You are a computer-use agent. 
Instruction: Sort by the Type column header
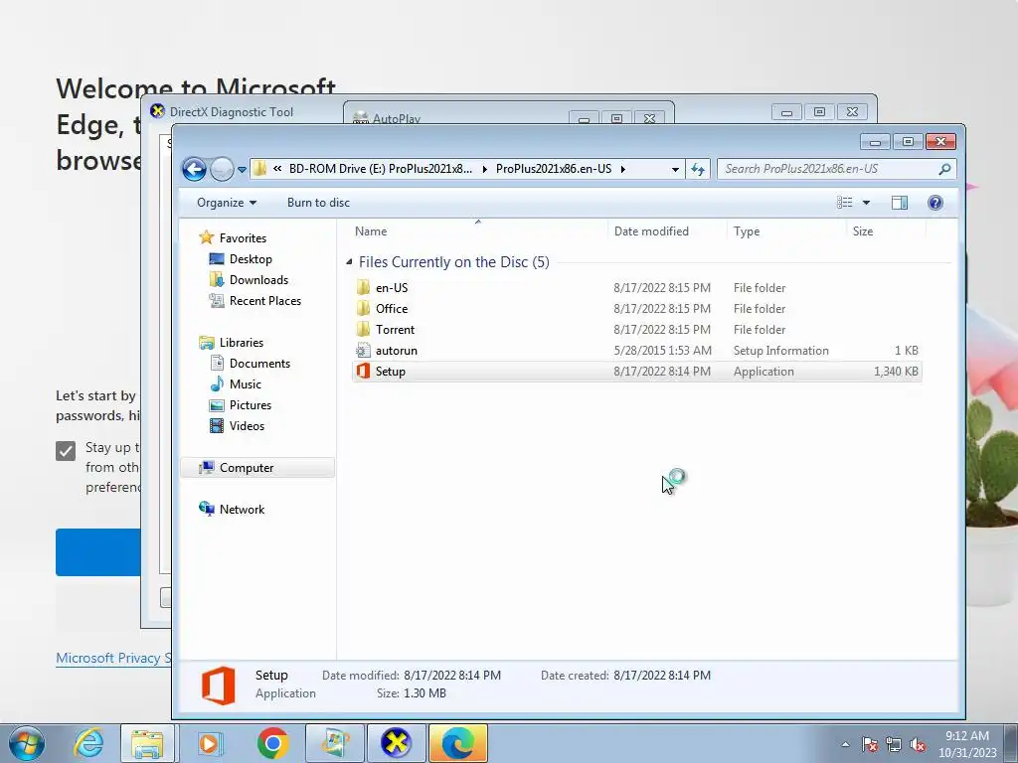[x=746, y=230]
